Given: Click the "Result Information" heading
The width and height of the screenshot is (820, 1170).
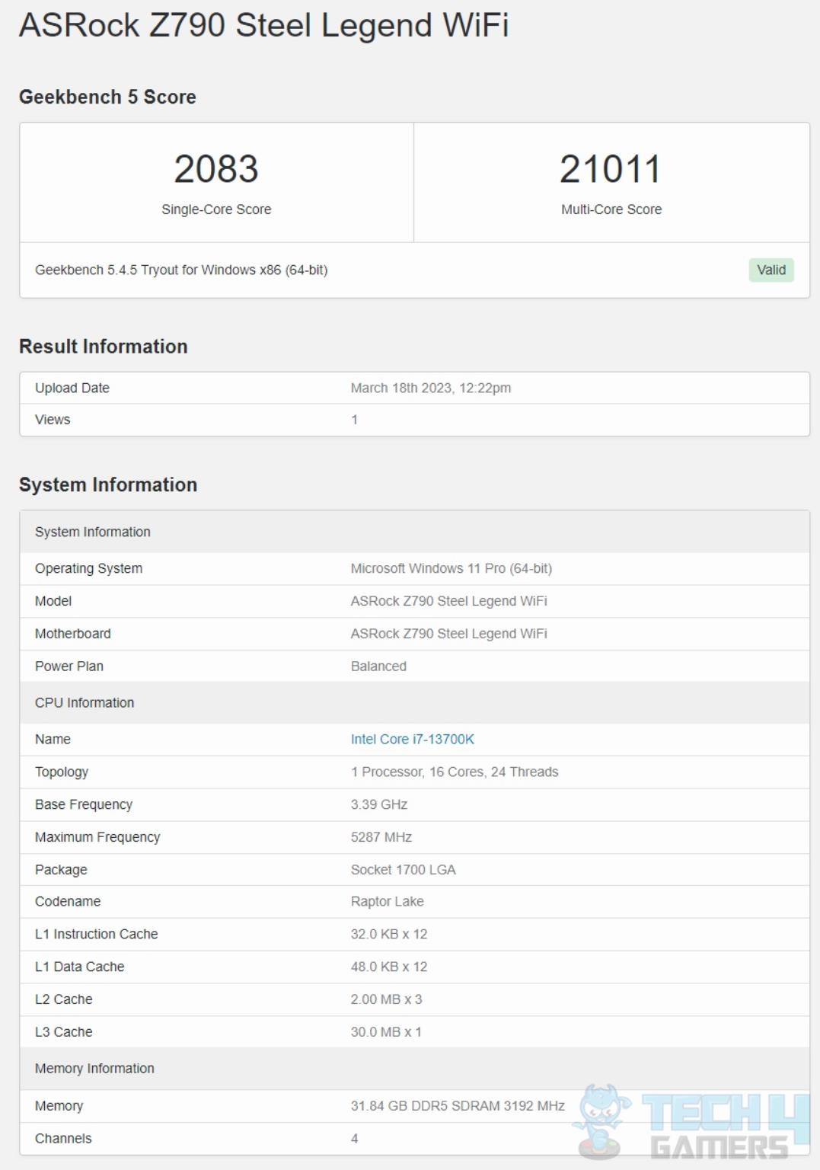Looking at the screenshot, I should coord(104,347).
